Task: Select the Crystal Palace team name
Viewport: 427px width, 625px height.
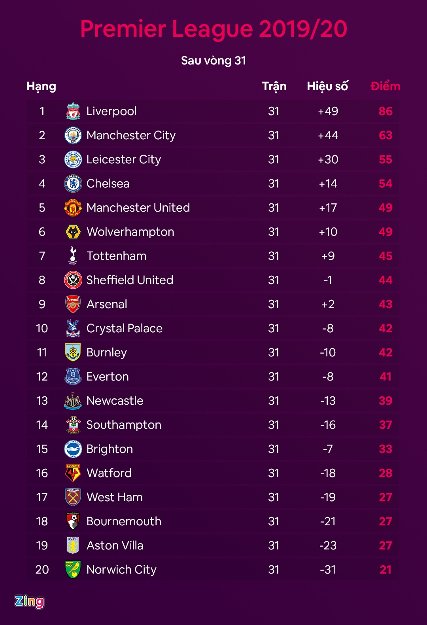Action: (124, 328)
